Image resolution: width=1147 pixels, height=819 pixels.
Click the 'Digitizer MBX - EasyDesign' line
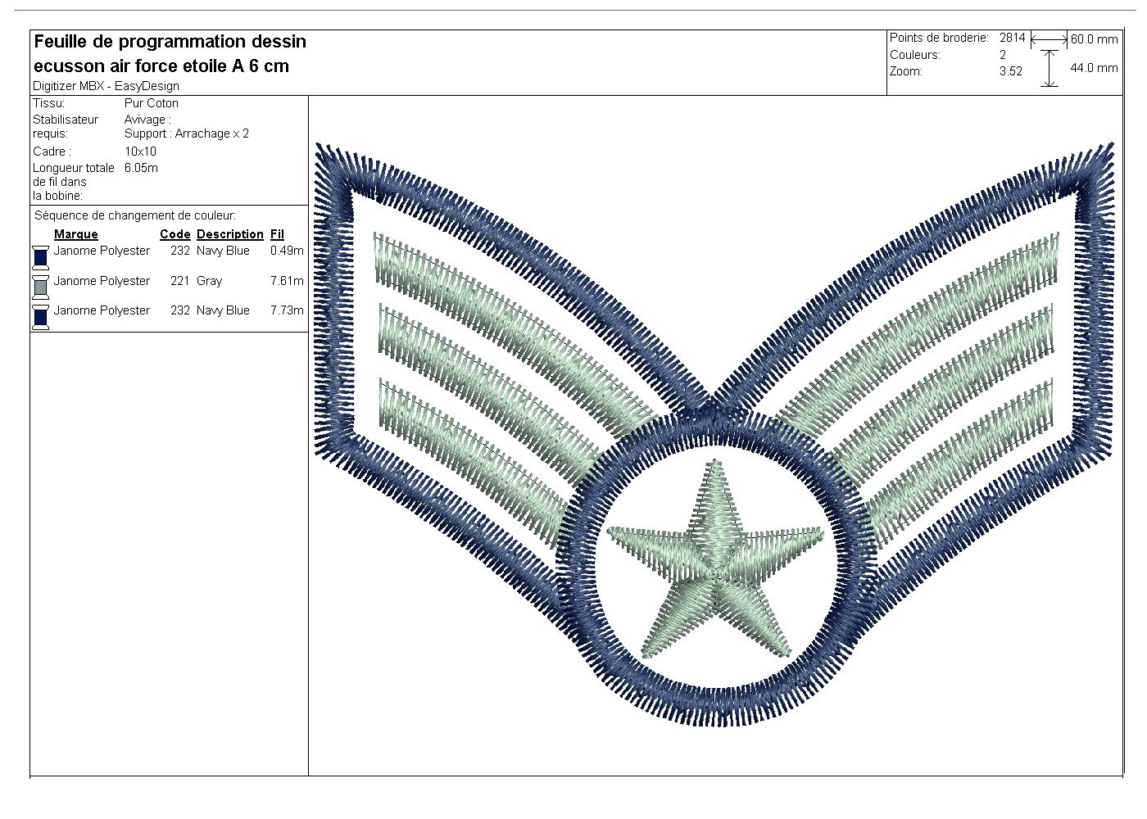(x=107, y=86)
